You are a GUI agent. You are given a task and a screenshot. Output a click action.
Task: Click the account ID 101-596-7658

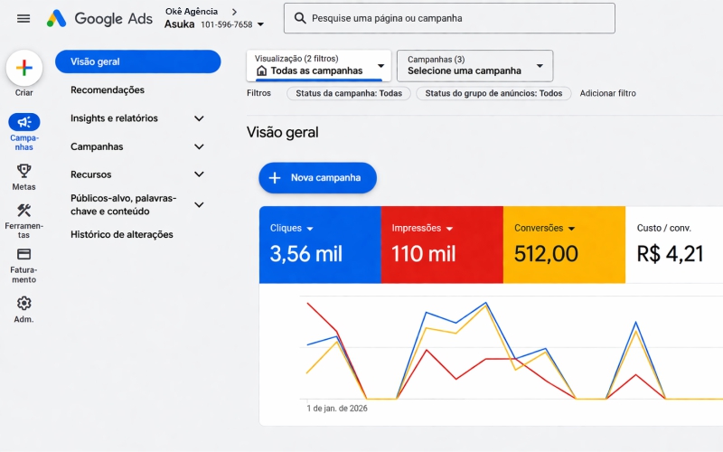pyautogui.click(x=227, y=24)
